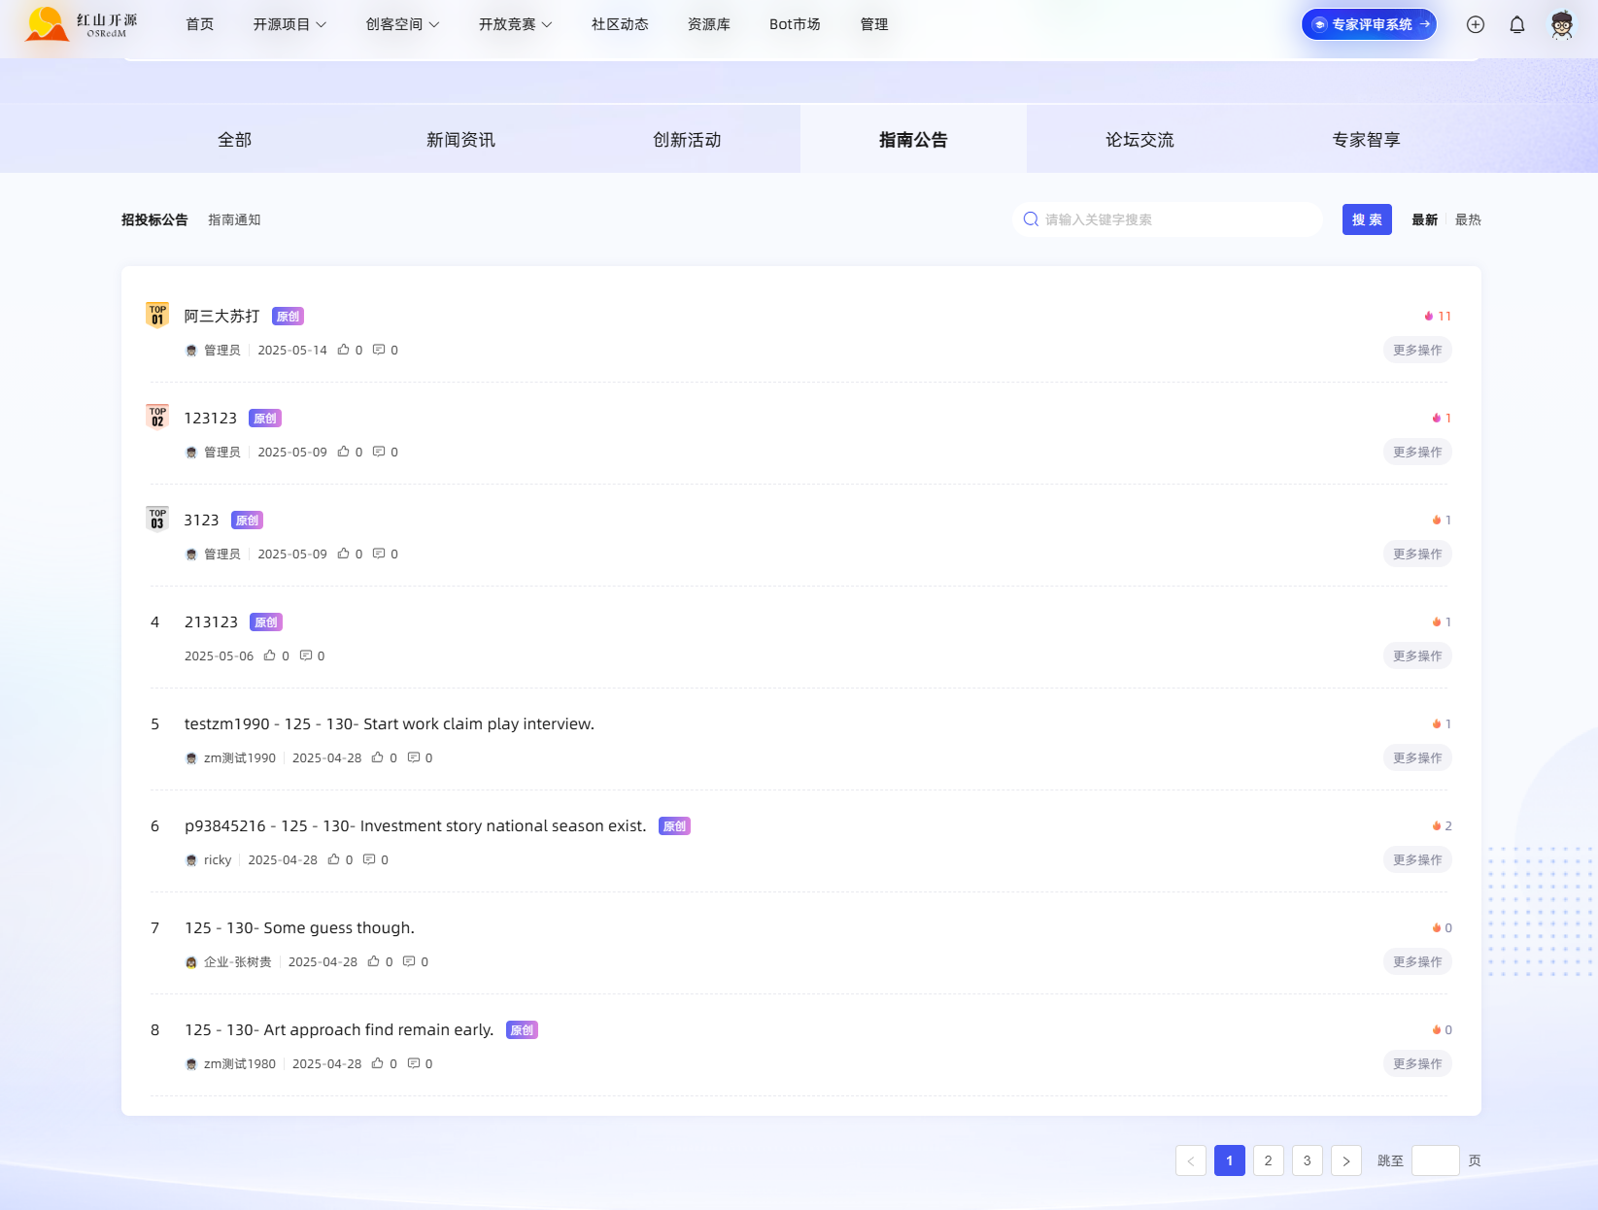
Task: Switch to the 专家智享 tab
Action: (x=1366, y=139)
